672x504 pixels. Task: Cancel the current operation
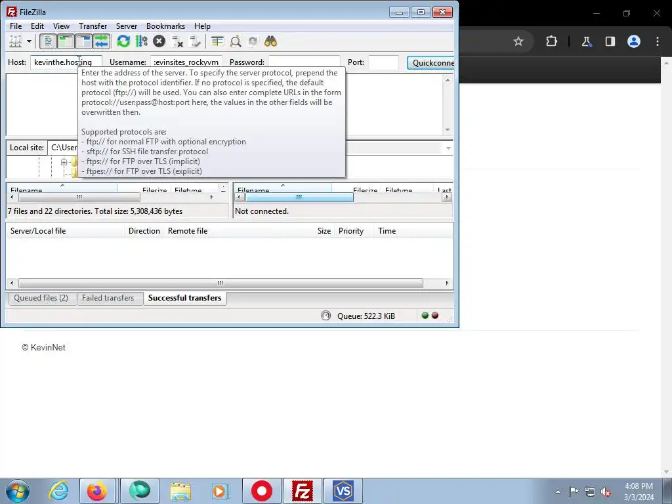159,41
